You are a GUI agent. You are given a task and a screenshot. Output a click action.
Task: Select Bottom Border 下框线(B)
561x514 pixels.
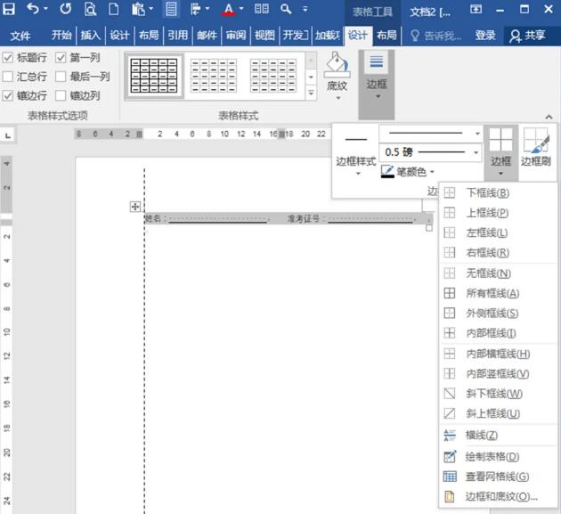coord(498,193)
